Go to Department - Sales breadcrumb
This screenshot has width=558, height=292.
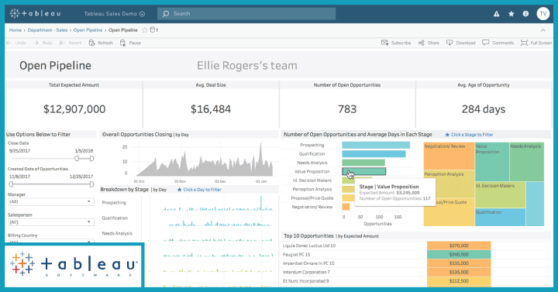(47, 30)
